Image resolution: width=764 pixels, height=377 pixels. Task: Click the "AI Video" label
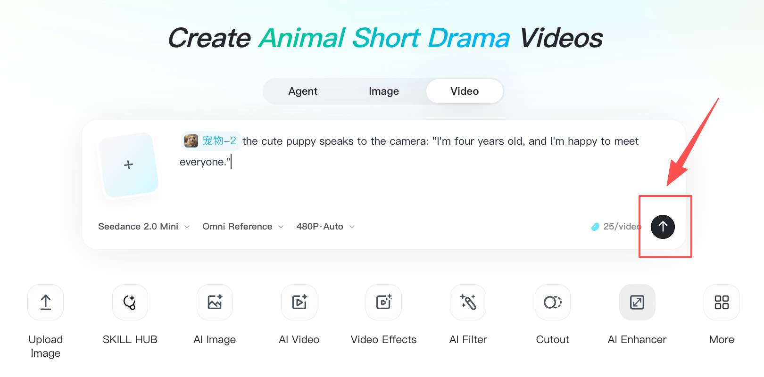pyautogui.click(x=299, y=340)
